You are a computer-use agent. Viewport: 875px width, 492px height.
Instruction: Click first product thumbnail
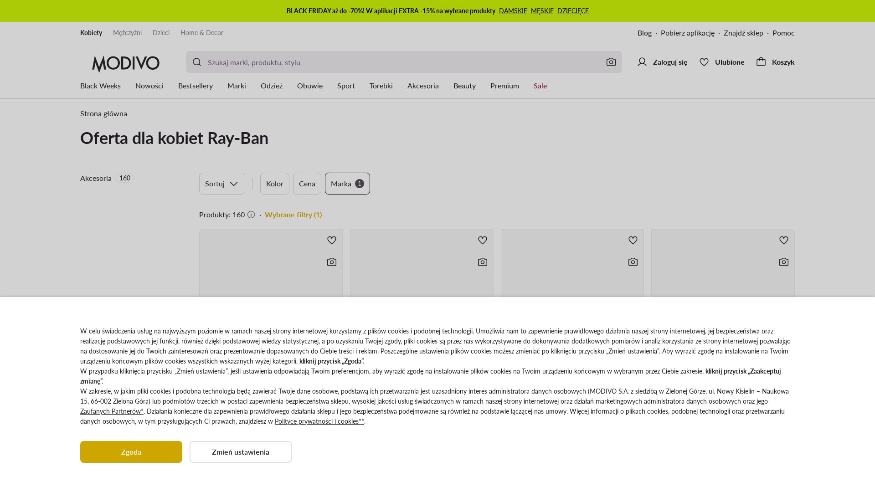(271, 263)
